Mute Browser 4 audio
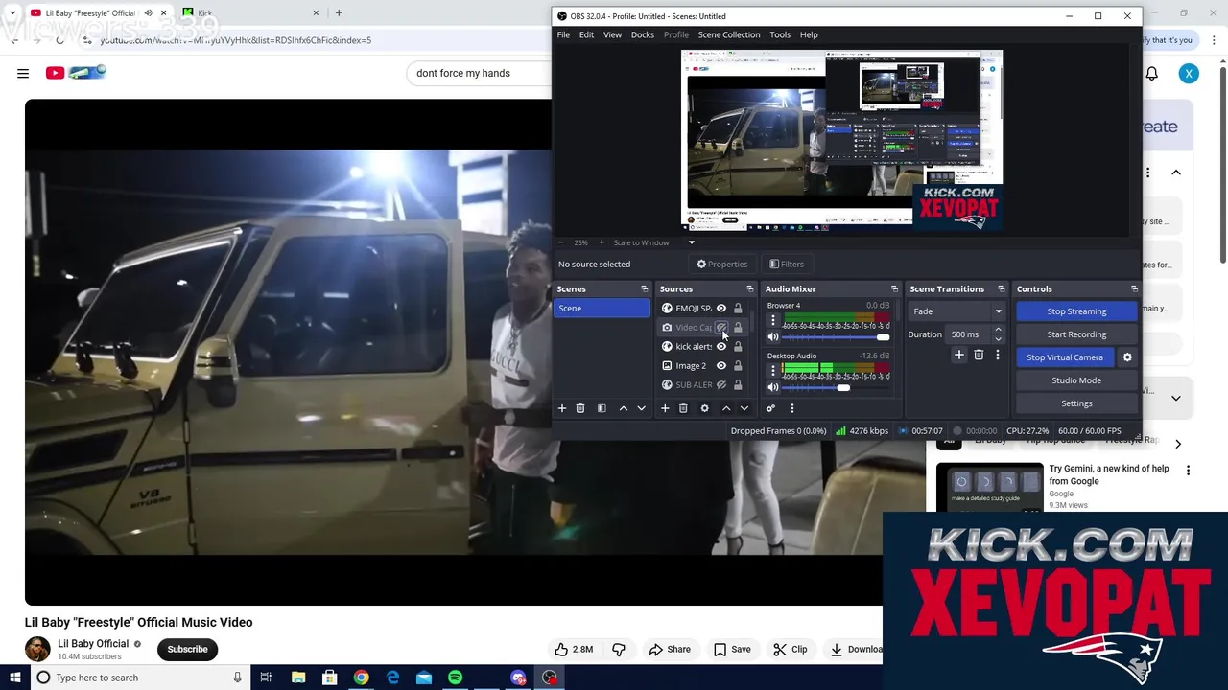This screenshot has width=1228, height=690. [x=773, y=337]
